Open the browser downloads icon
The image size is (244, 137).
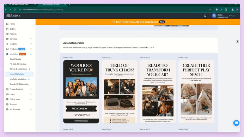pos(232,10)
